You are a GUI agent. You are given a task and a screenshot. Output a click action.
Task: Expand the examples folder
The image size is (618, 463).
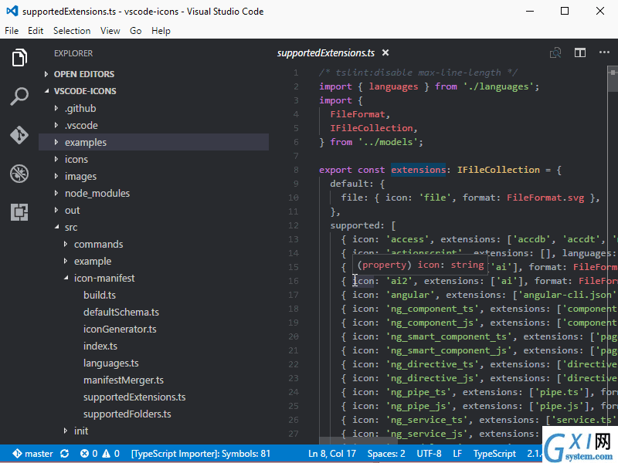click(x=56, y=142)
